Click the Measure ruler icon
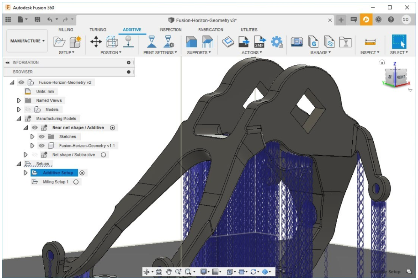 point(370,42)
